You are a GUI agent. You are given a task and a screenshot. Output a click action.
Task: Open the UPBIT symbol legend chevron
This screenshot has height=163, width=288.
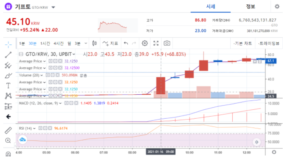(x=74, y=54)
